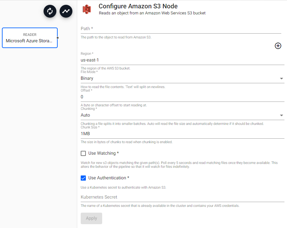
Task: Click 'Use a Kubernetes secret to authenticate' hint
Action: [123, 188]
